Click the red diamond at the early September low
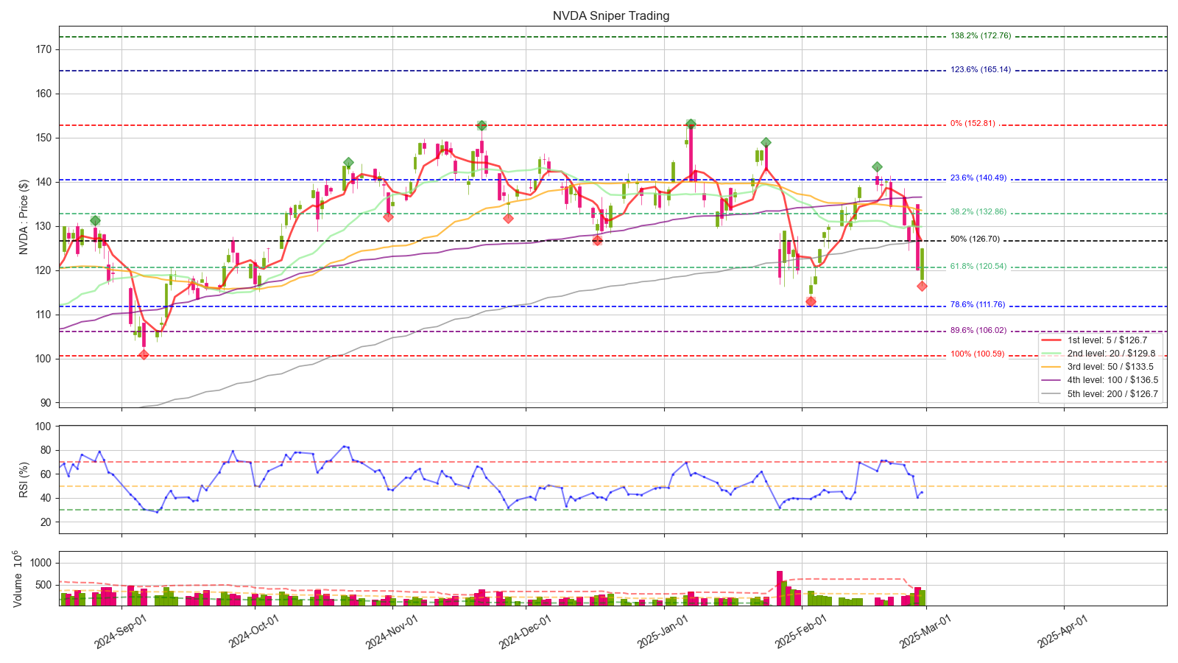This screenshot has width=1178, height=663. pyautogui.click(x=144, y=355)
